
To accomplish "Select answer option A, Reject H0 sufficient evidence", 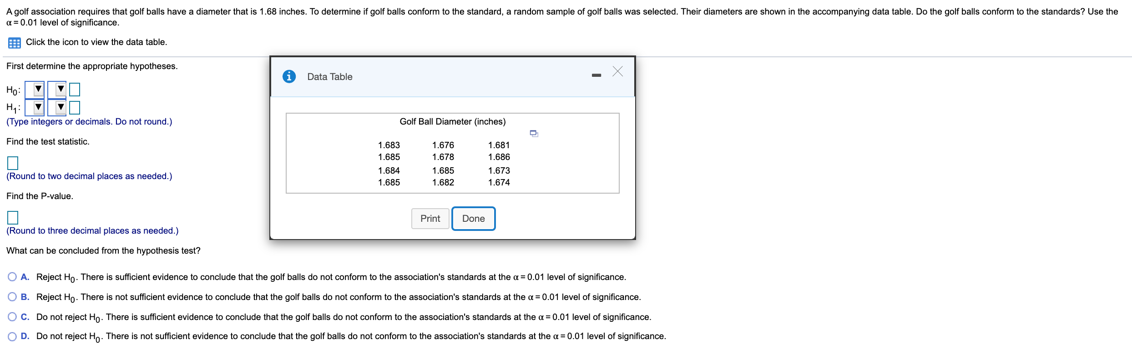I will pyautogui.click(x=12, y=277).
